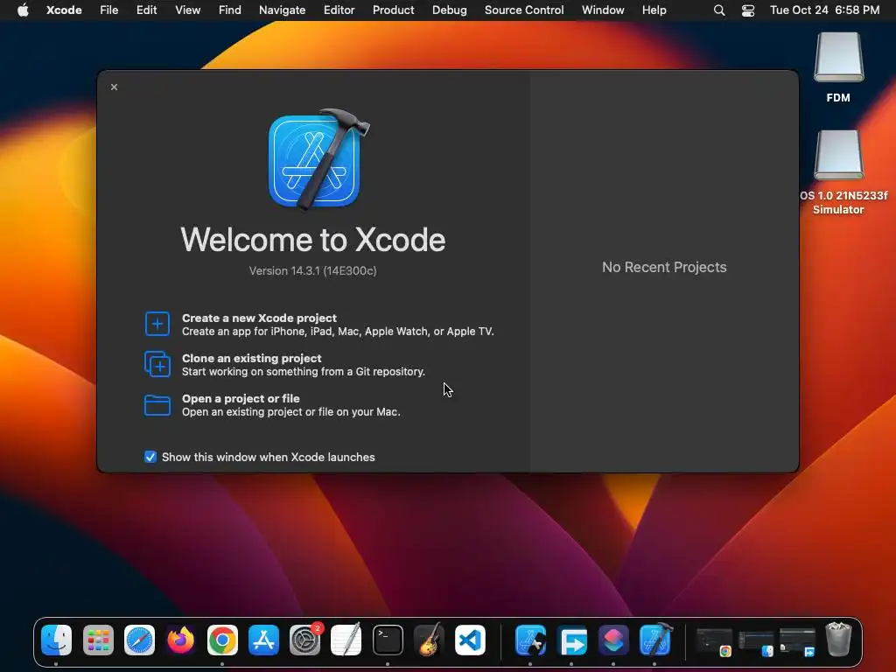Image resolution: width=896 pixels, height=672 pixels.
Task: Open System Settings with badge in dock
Action: pyautogui.click(x=305, y=640)
